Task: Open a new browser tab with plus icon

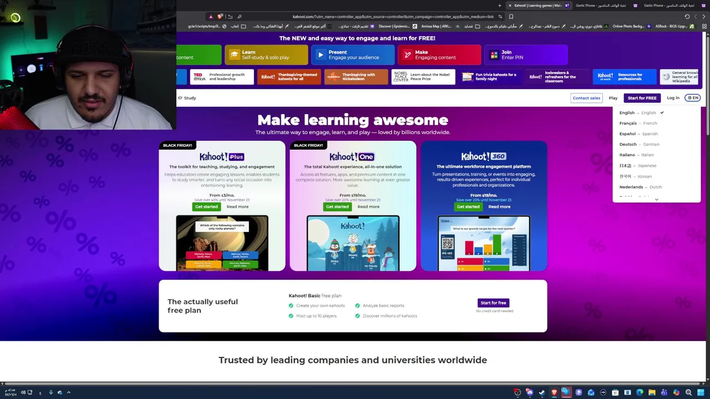Action: click(x=500, y=6)
